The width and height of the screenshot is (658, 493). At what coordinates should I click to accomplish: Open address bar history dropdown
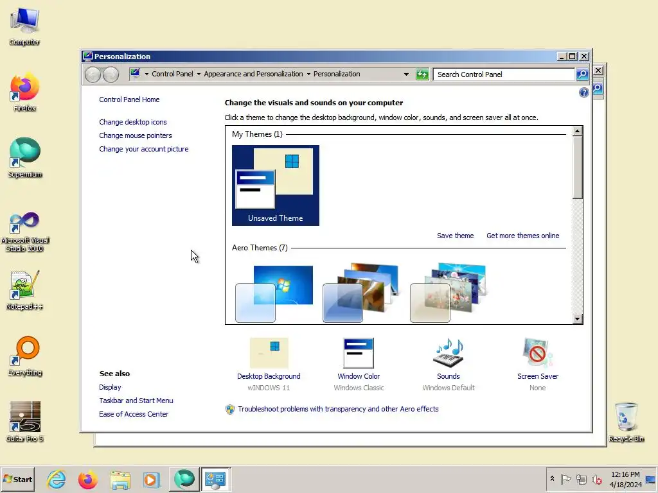(x=406, y=74)
